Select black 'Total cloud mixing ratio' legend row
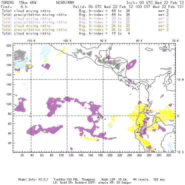The height and width of the screenshot is (185, 185). 26,11
